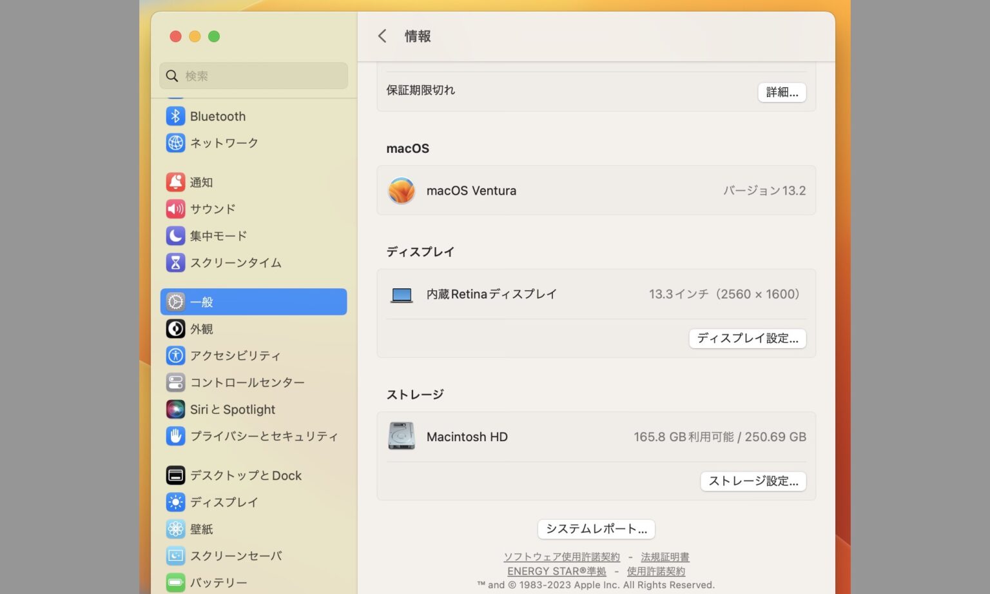Select アクセシビリティ label
The width and height of the screenshot is (990, 594).
235,355
